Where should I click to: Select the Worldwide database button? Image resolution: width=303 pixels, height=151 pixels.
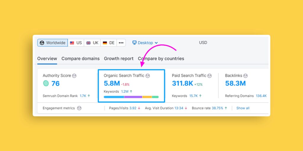click(x=53, y=43)
